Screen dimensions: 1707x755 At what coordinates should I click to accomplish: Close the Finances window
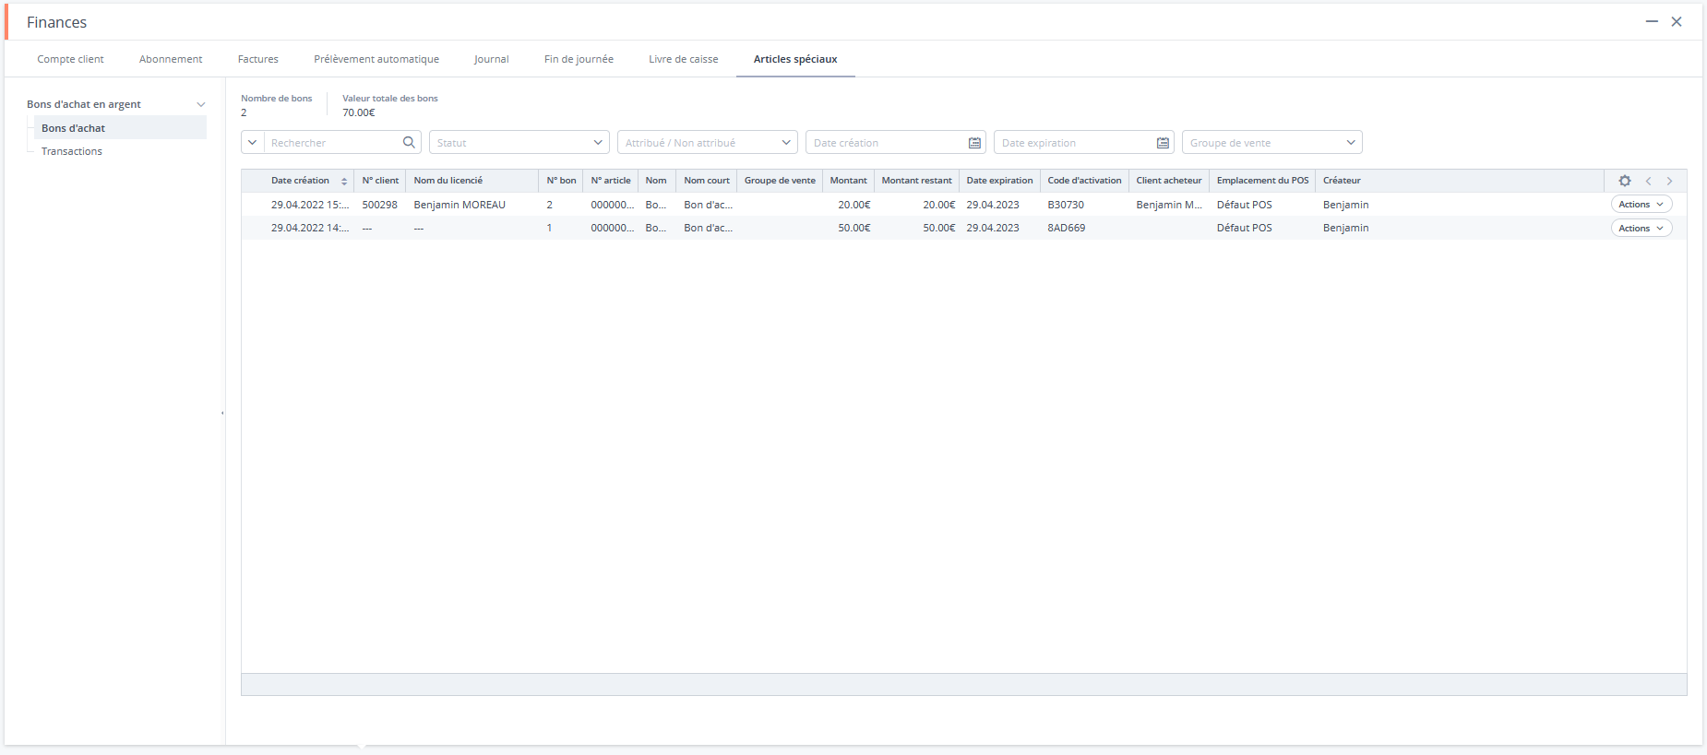pyautogui.click(x=1677, y=21)
